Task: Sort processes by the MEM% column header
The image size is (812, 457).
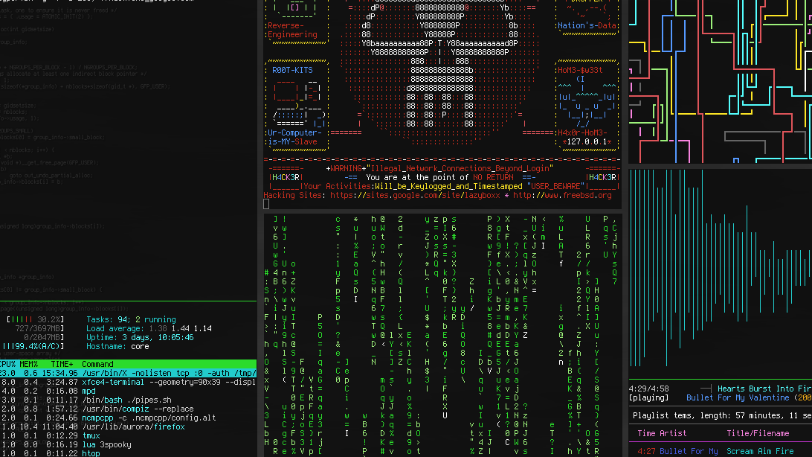Action: click(x=30, y=364)
